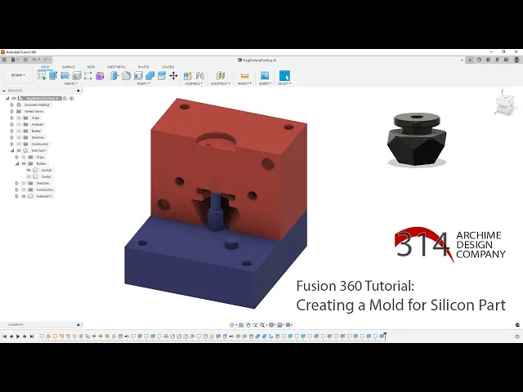Click the Orbit navigation icon
Image resolution: width=523 pixels, height=392 pixels.
coord(232,325)
